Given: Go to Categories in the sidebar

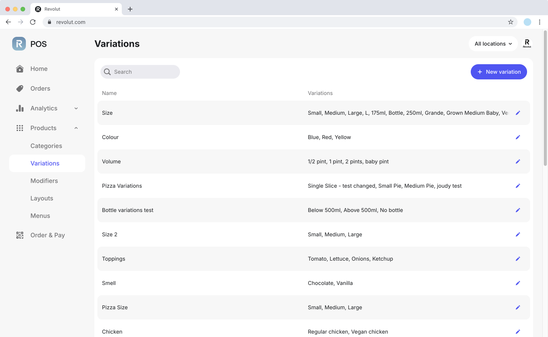Looking at the screenshot, I should tap(46, 146).
